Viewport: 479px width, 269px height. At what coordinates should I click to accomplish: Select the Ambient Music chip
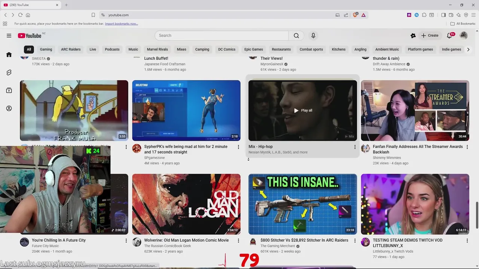tap(387, 49)
